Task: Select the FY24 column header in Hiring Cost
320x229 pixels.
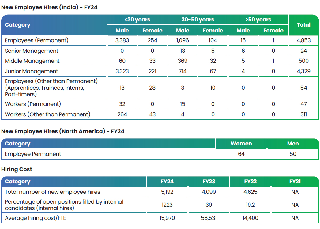Action: [167, 182]
